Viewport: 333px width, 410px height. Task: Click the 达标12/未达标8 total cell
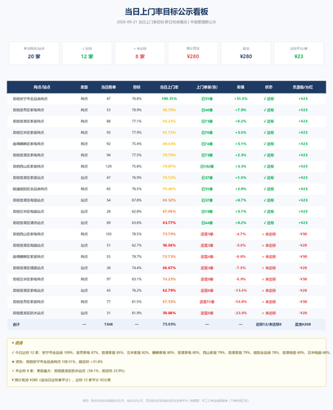(268, 325)
